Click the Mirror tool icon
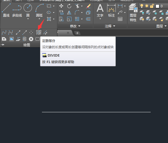The width and height of the screenshot is (168, 143). coord(69,12)
